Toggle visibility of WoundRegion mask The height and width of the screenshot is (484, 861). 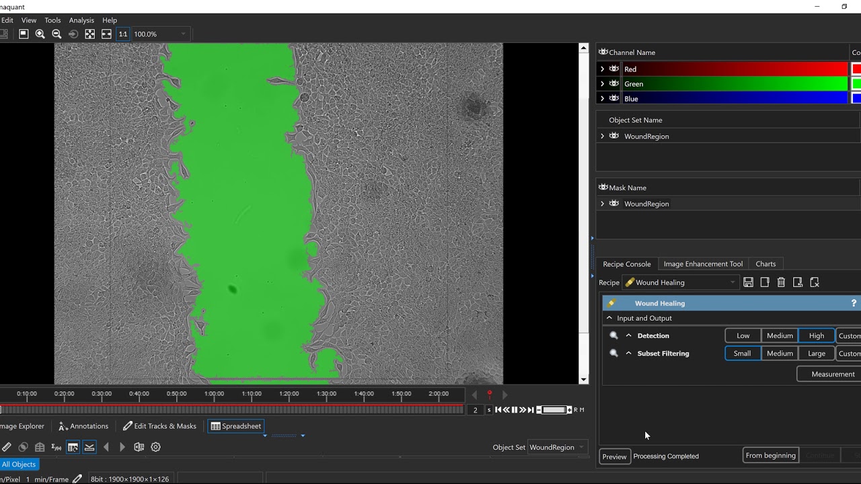tap(614, 203)
